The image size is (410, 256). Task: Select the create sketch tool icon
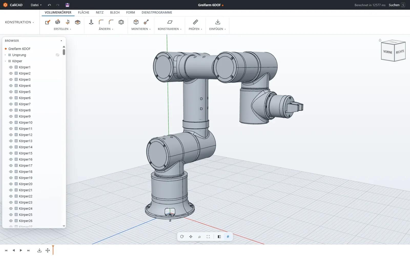point(48,22)
